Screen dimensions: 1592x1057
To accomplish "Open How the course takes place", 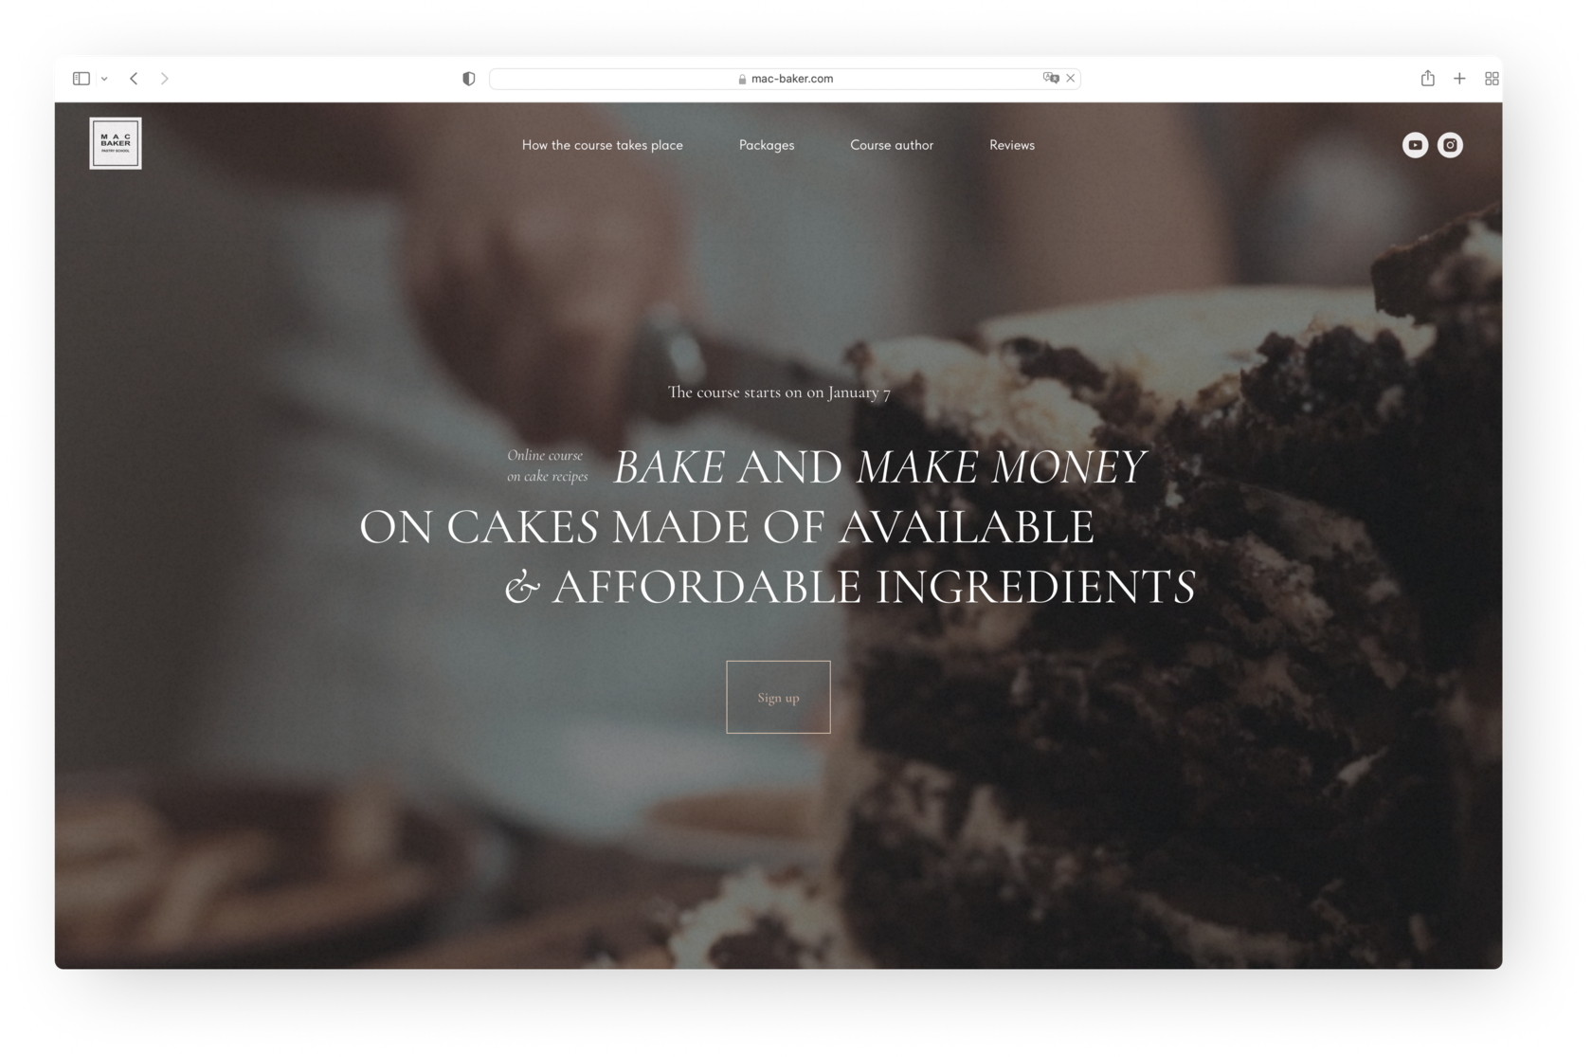I will (x=602, y=145).
